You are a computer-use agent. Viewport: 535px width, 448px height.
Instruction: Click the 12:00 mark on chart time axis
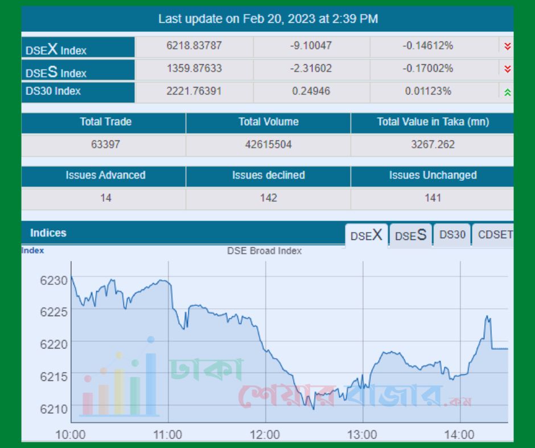point(265,435)
